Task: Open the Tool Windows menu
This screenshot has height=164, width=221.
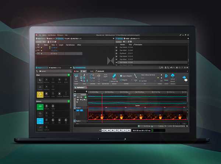Action: (52, 35)
